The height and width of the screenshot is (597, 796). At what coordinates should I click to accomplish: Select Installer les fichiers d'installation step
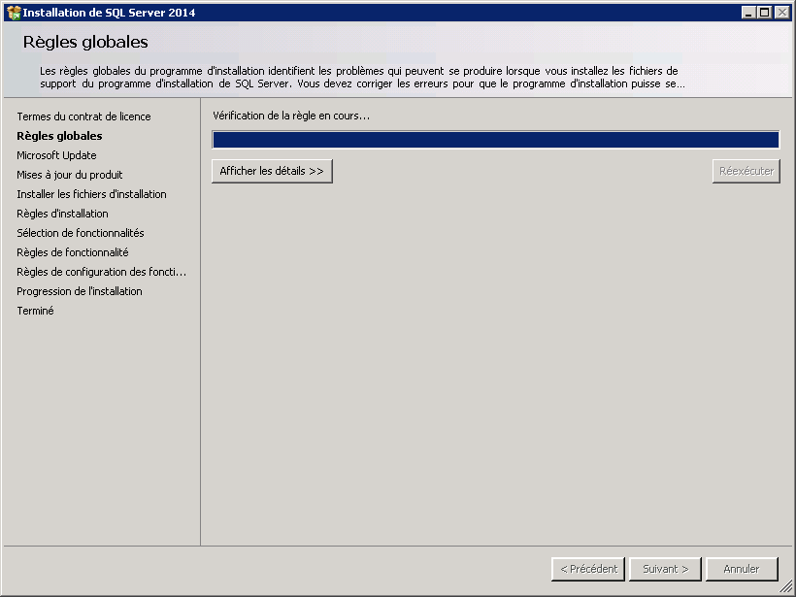point(91,194)
